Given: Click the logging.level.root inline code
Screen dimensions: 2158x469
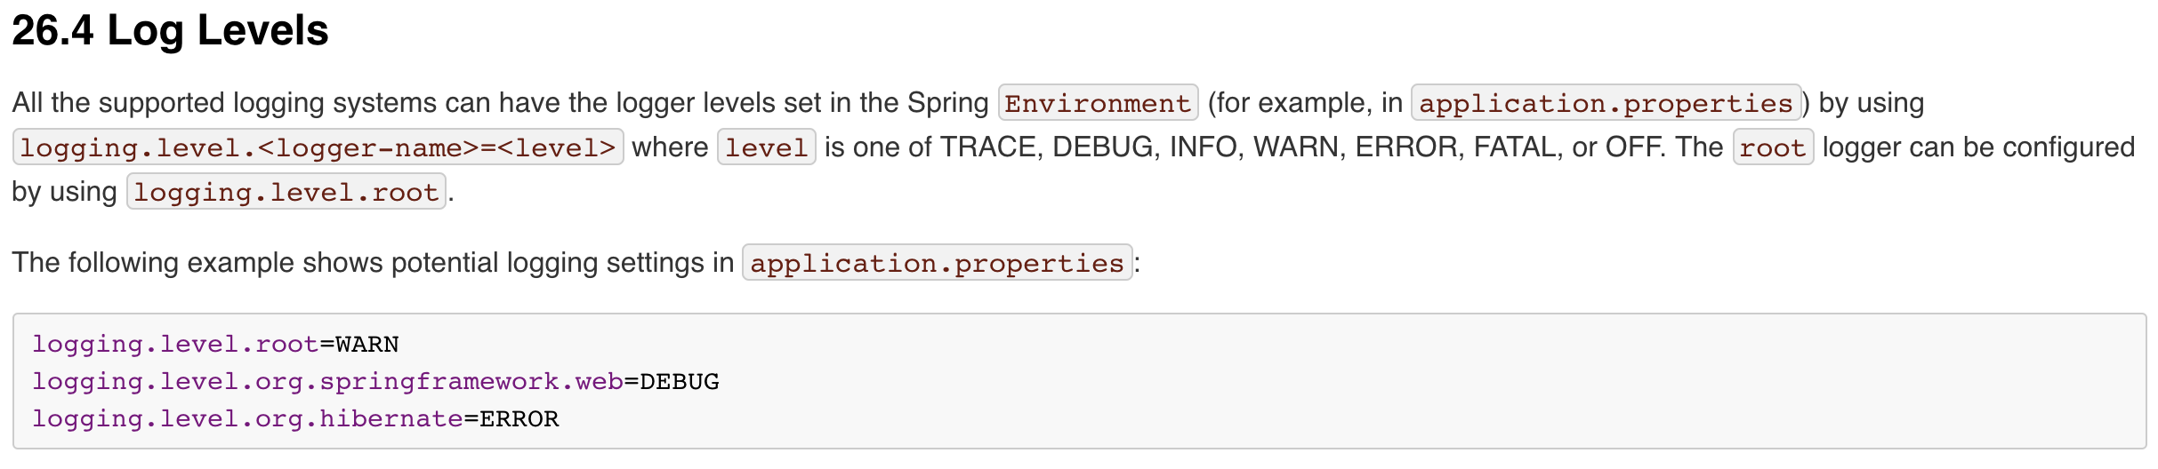Looking at the screenshot, I should point(286,192).
